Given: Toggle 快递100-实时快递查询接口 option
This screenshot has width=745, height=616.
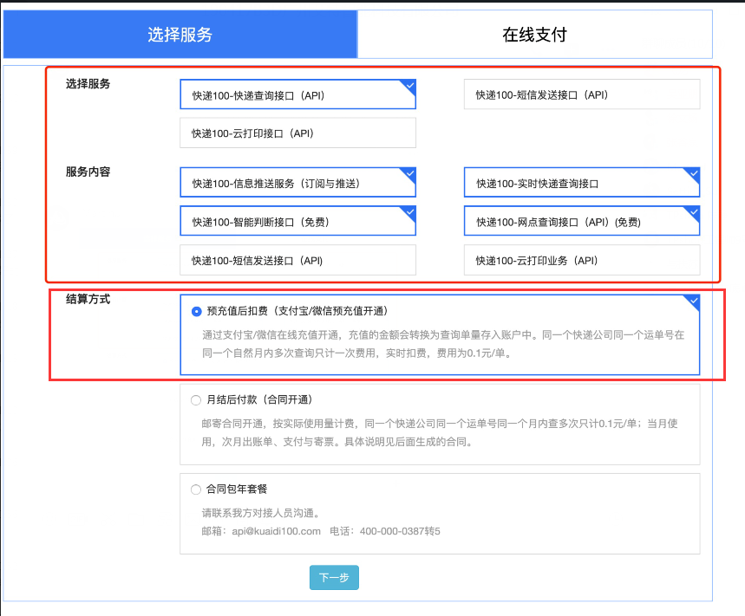Looking at the screenshot, I should click(x=581, y=183).
